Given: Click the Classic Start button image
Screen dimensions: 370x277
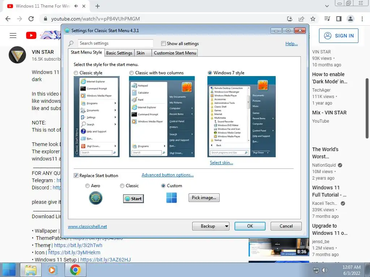Looking at the screenshot, I should (133, 199).
